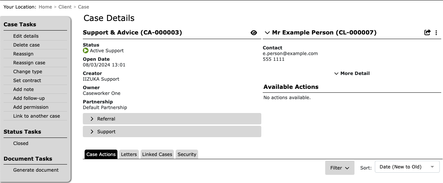Click Closed under Status Tasks

point(21,143)
